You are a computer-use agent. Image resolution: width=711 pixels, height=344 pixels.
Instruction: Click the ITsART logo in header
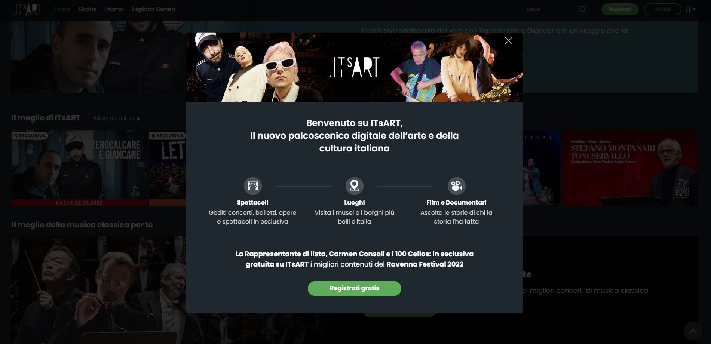(27, 9)
